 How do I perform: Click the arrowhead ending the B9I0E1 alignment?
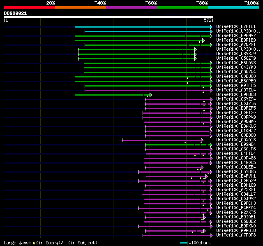tap(205, 218)
